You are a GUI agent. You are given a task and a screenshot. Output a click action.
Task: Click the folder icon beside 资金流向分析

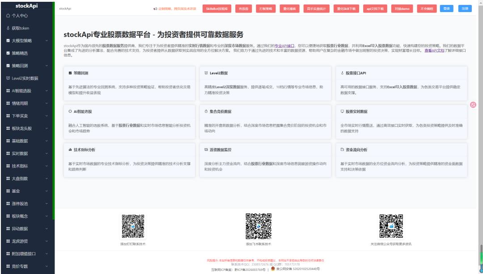point(342,149)
